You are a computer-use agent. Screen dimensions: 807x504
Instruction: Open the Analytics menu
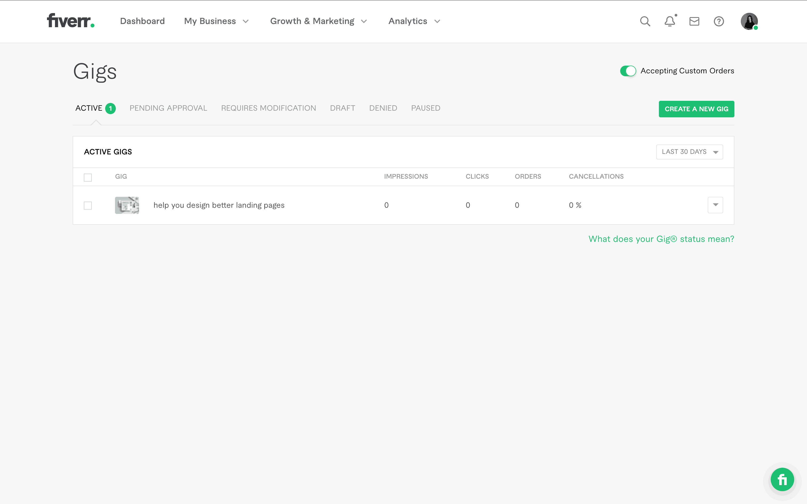click(x=413, y=21)
